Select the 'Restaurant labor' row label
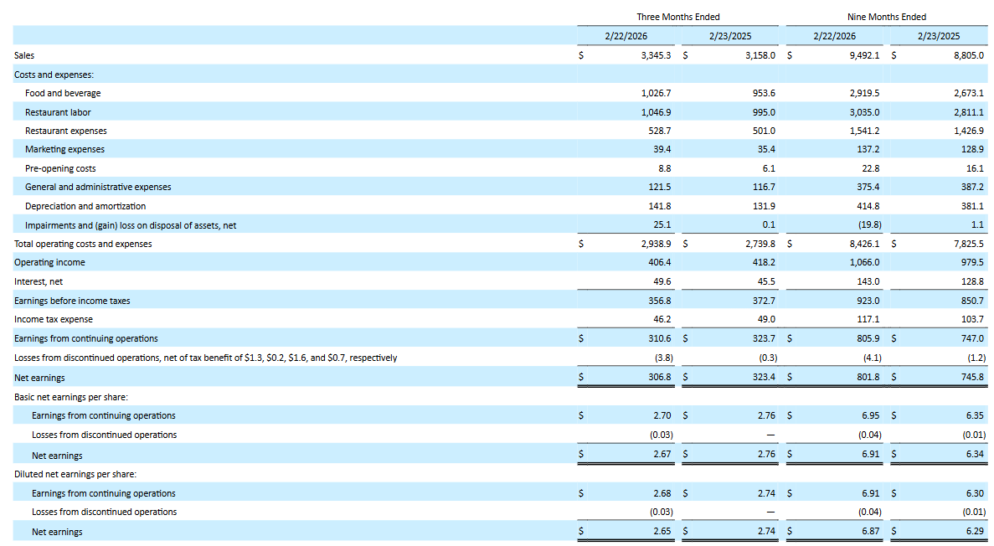 (x=58, y=112)
